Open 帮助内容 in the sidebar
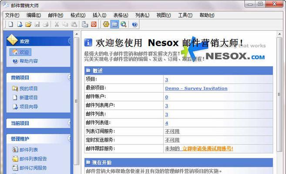 click(x=29, y=61)
